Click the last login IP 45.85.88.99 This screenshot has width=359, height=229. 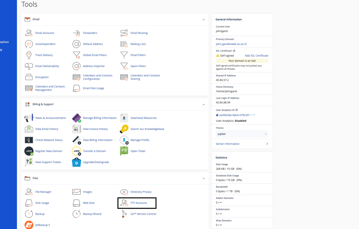coord(223,103)
